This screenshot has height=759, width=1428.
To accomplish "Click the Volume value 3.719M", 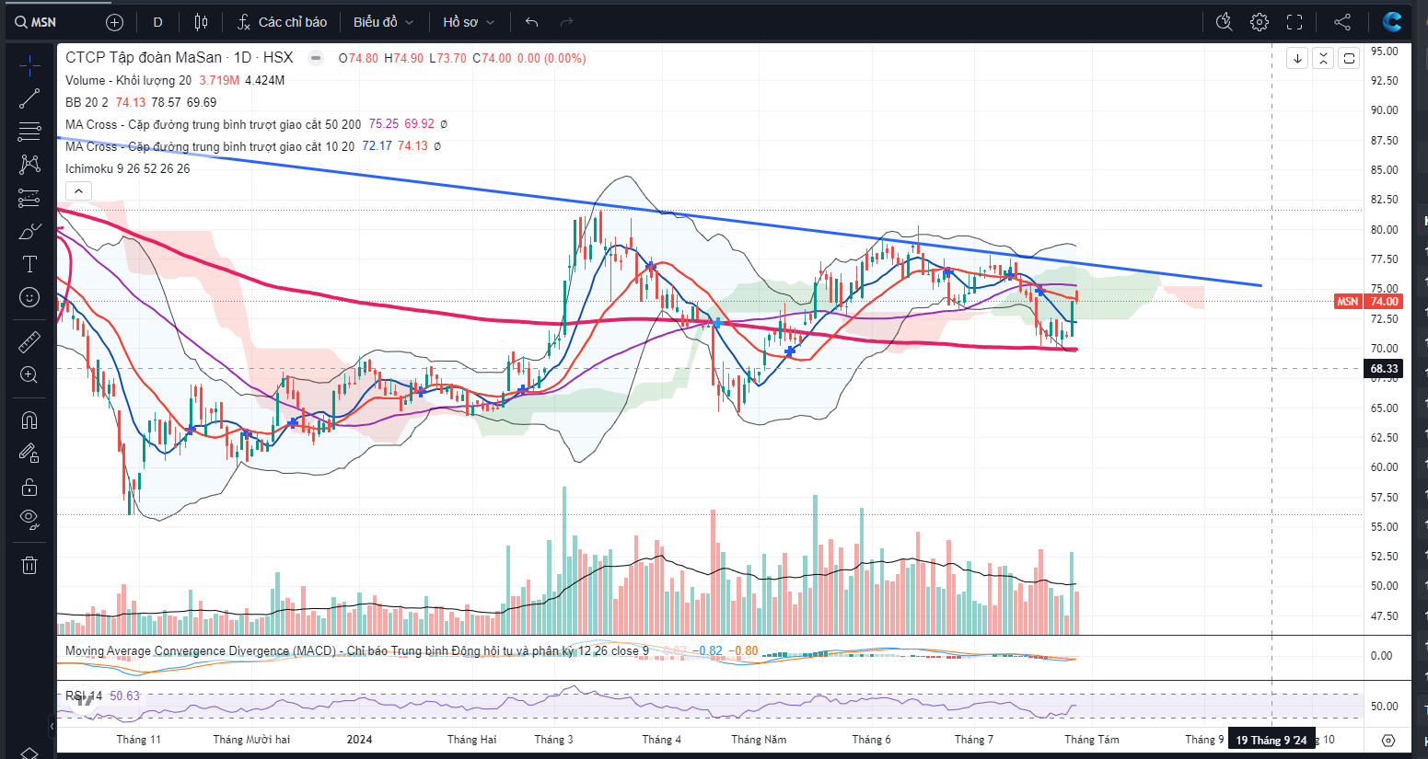I will (219, 80).
